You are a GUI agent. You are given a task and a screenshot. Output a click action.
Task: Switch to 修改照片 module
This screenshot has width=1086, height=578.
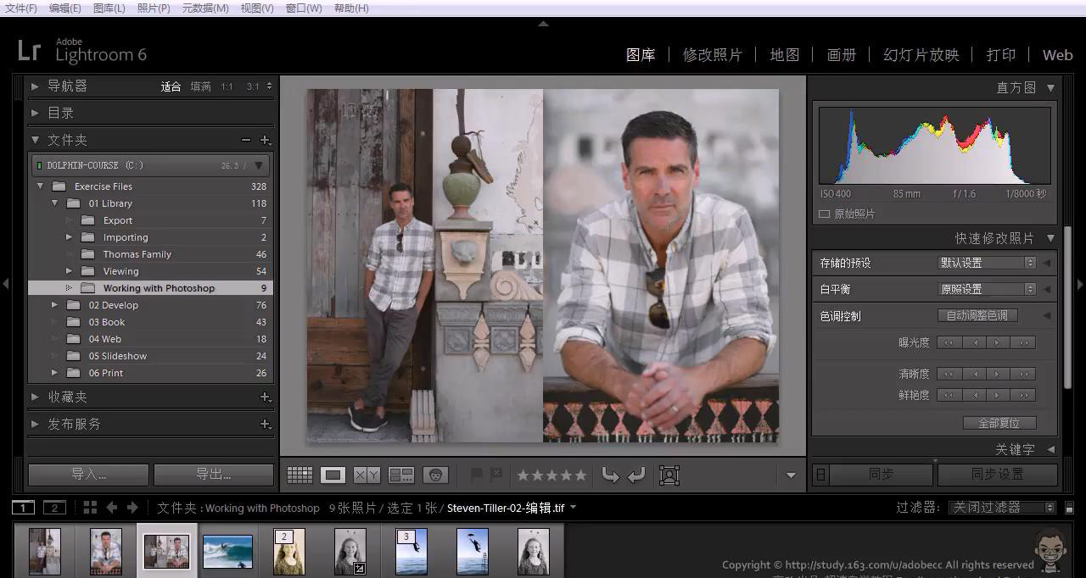tap(712, 55)
